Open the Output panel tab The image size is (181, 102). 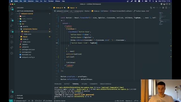pyautogui.click(x=67, y=84)
